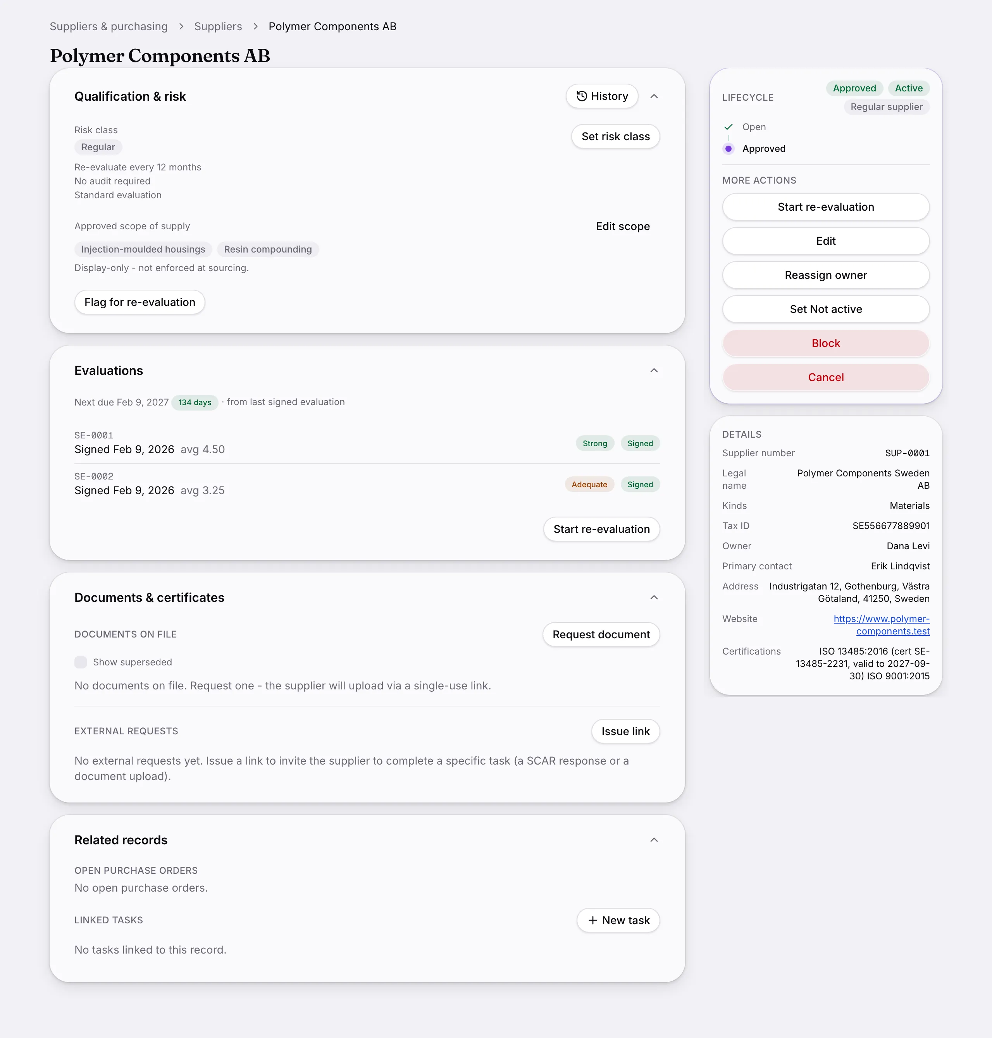Screen dimensions: 992x1038
Task: Click Issue link button
Action: click(x=625, y=732)
